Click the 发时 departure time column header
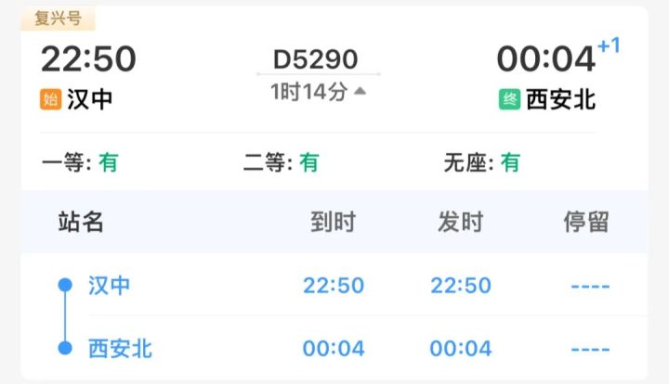 [x=461, y=222]
